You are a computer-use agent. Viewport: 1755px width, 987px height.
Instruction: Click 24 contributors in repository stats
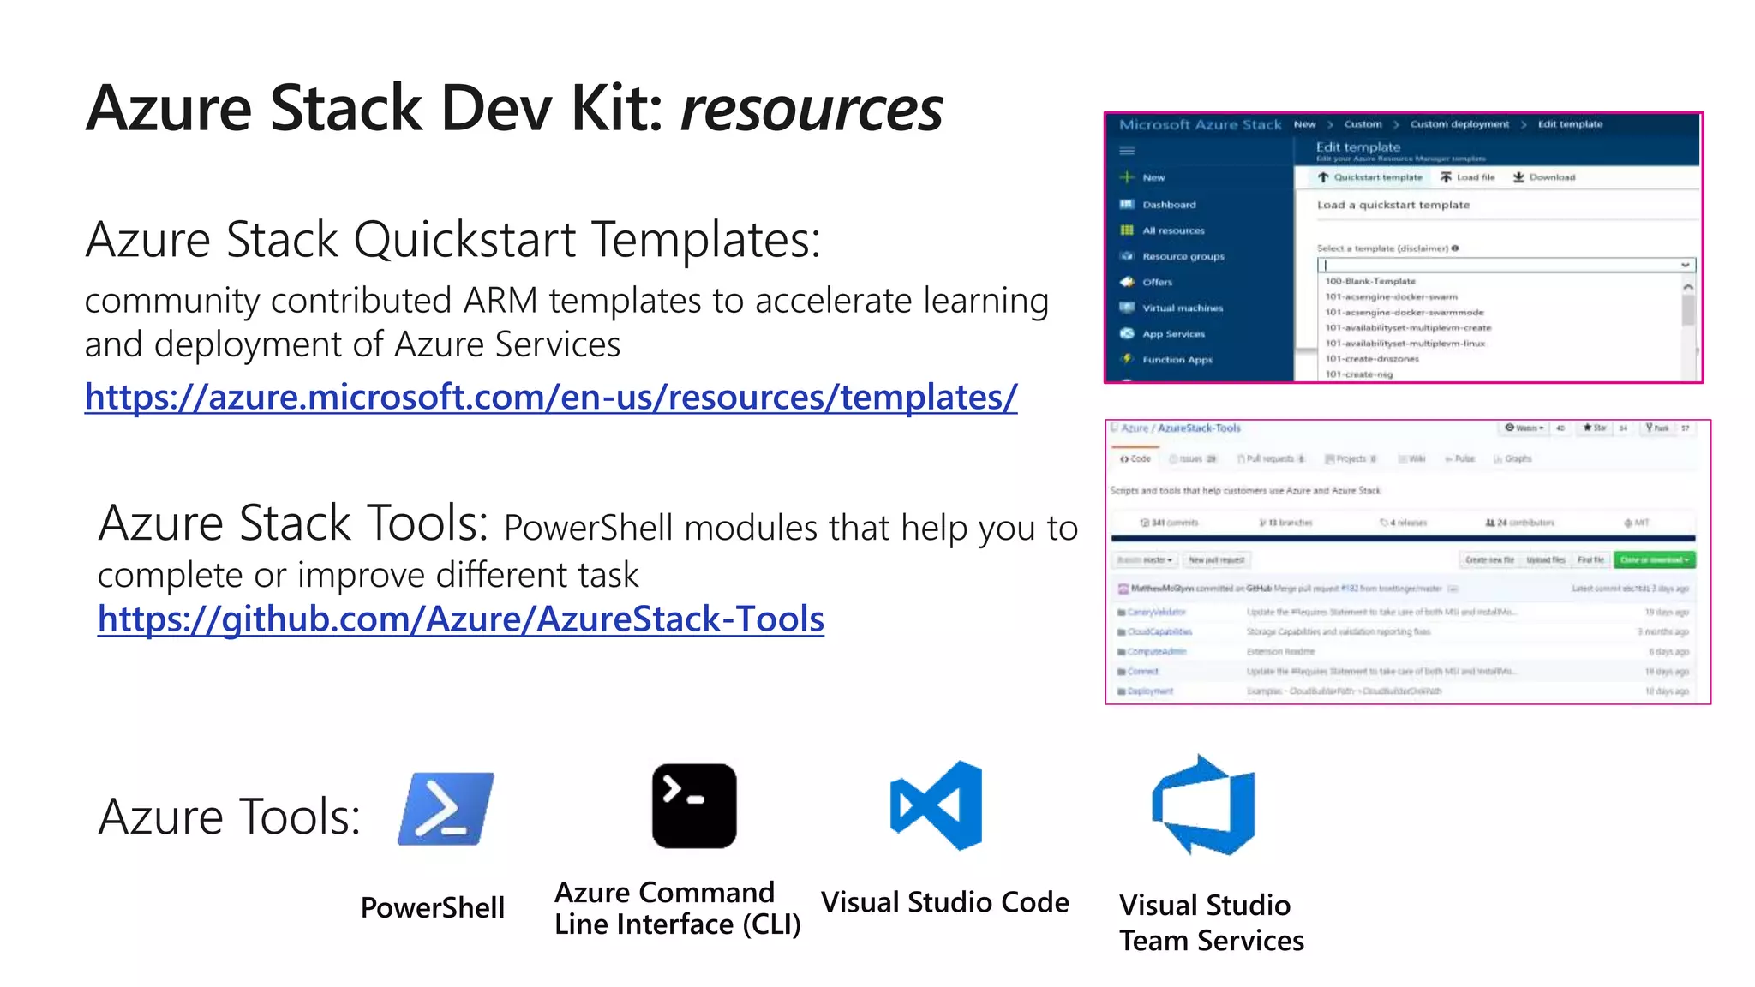[1519, 523]
